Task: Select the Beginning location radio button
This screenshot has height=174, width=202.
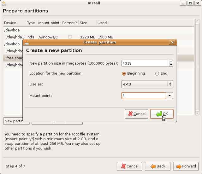Action: click(x=124, y=73)
